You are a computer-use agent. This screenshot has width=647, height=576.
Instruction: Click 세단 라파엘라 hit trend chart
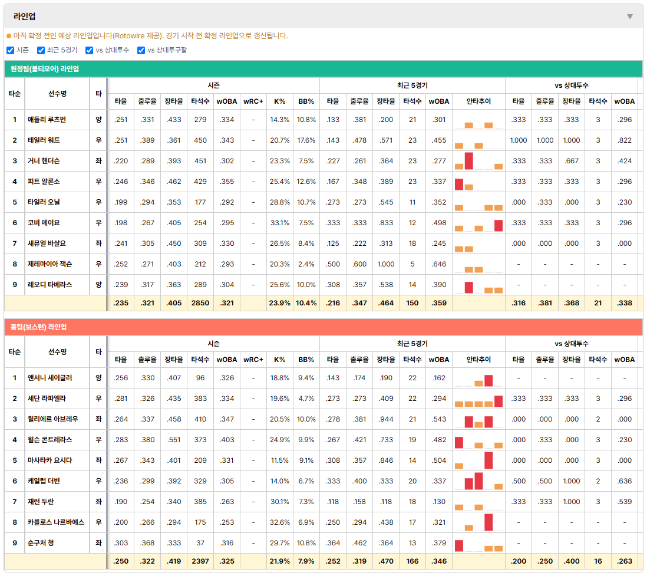pyautogui.click(x=478, y=399)
